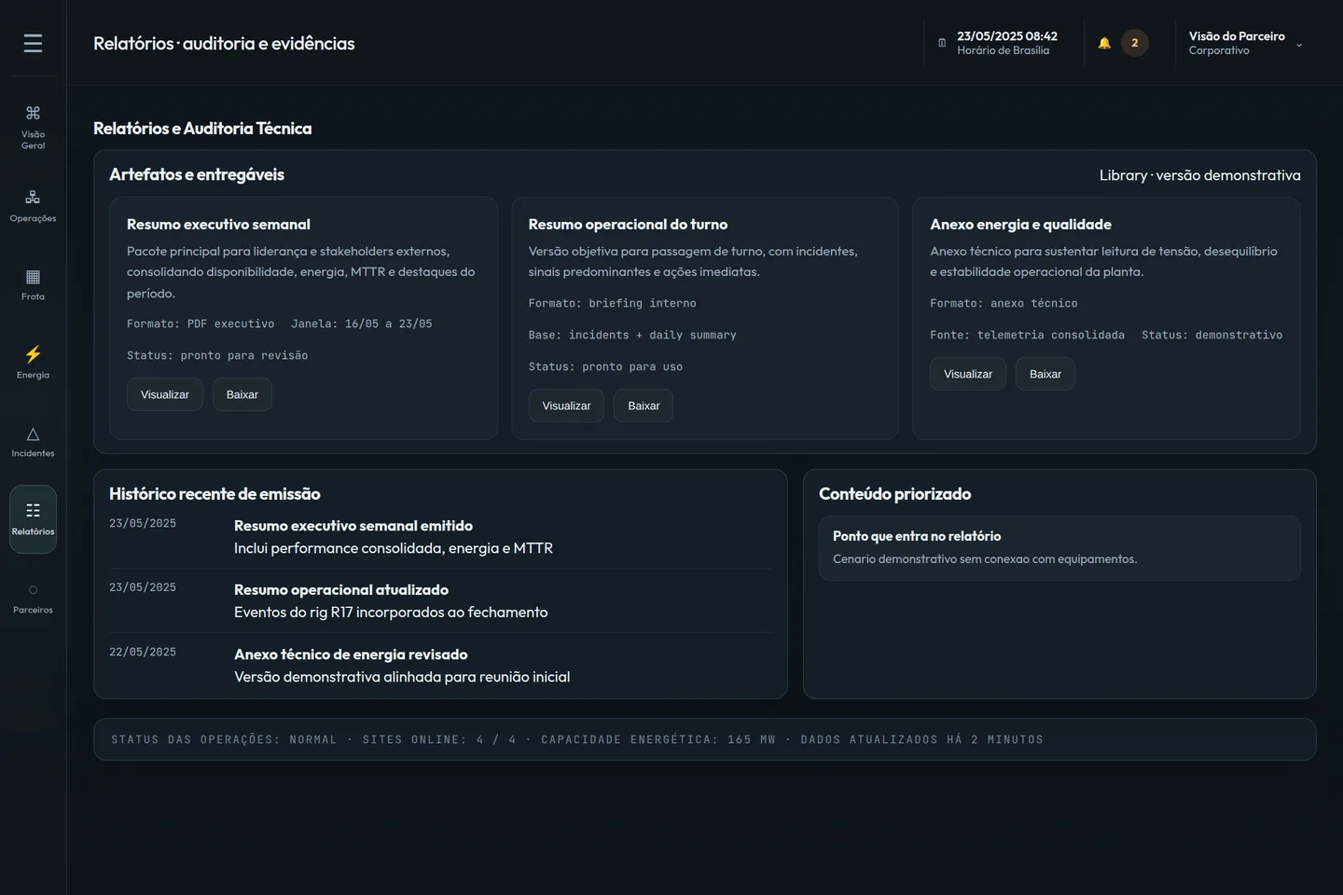The height and width of the screenshot is (895, 1343).
Task: Open the Incidentes warning triangle section
Action: (x=33, y=441)
